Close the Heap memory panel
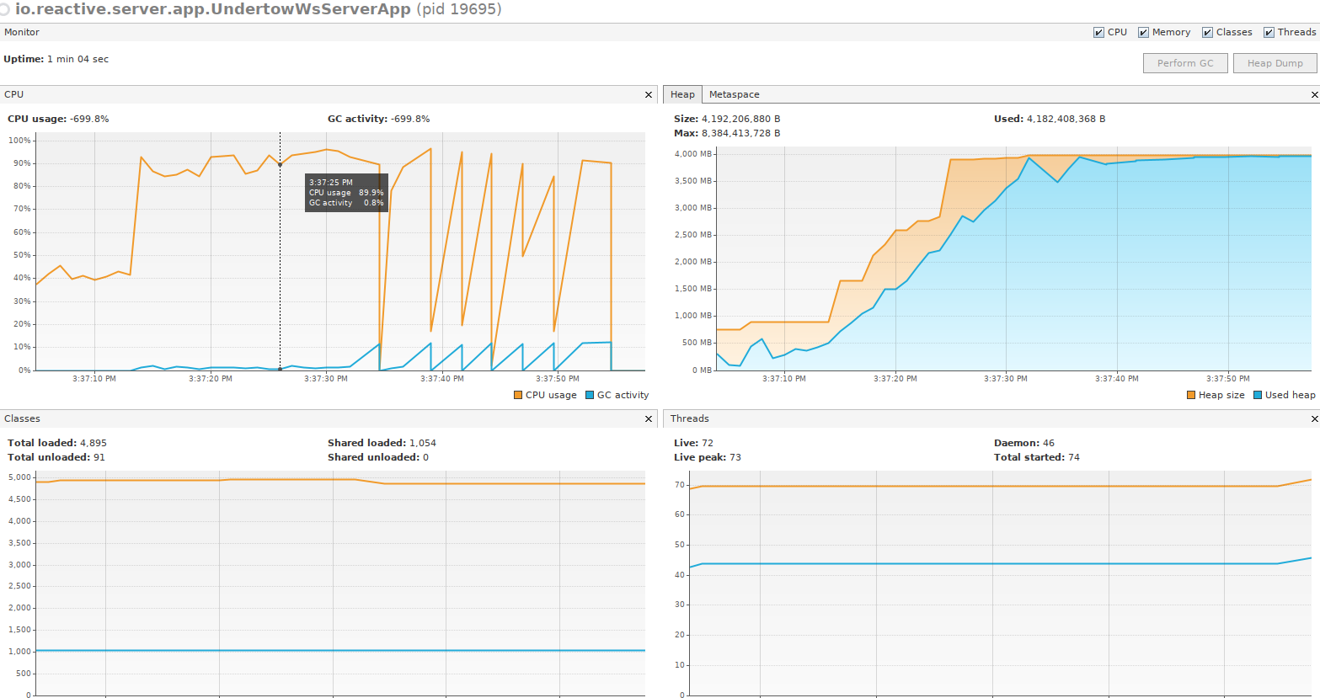Screen dimensions: 1320x698 click(1314, 94)
